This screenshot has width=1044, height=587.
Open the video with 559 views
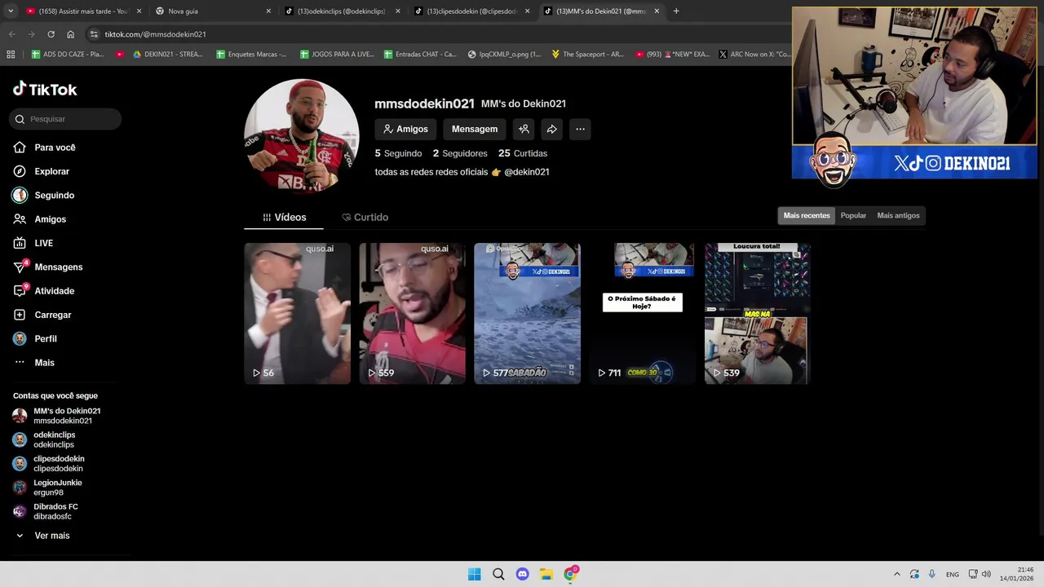(x=412, y=314)
